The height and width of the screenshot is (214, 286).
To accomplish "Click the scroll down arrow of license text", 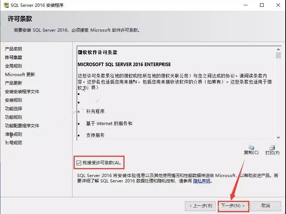I will (x=278, y=138).
